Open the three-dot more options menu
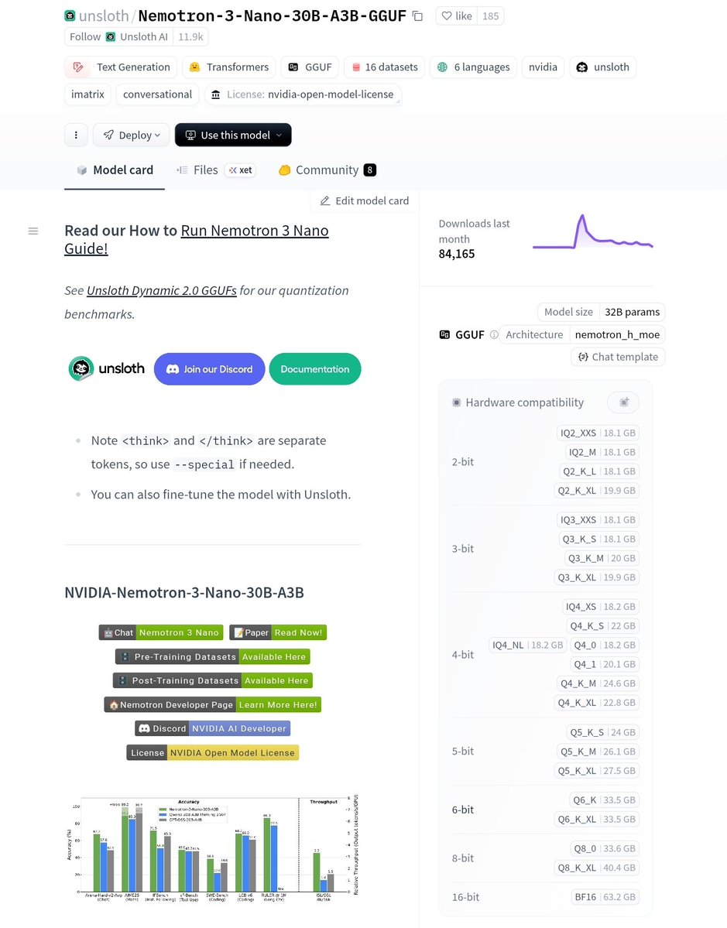The width and height of the screenshot is (727, 928). tap(76, 135)
